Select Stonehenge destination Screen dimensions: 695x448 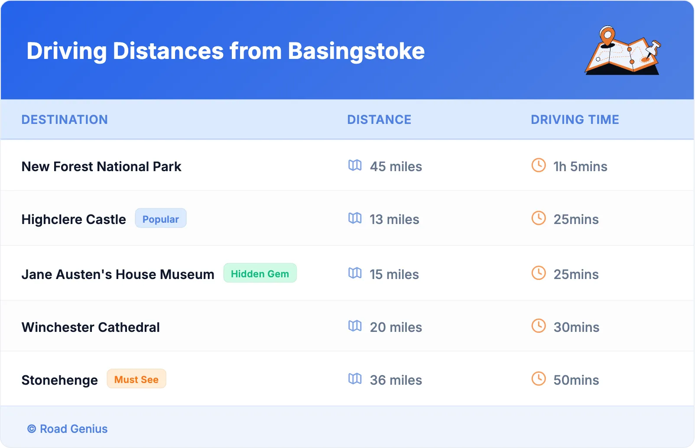click(60, 380)
